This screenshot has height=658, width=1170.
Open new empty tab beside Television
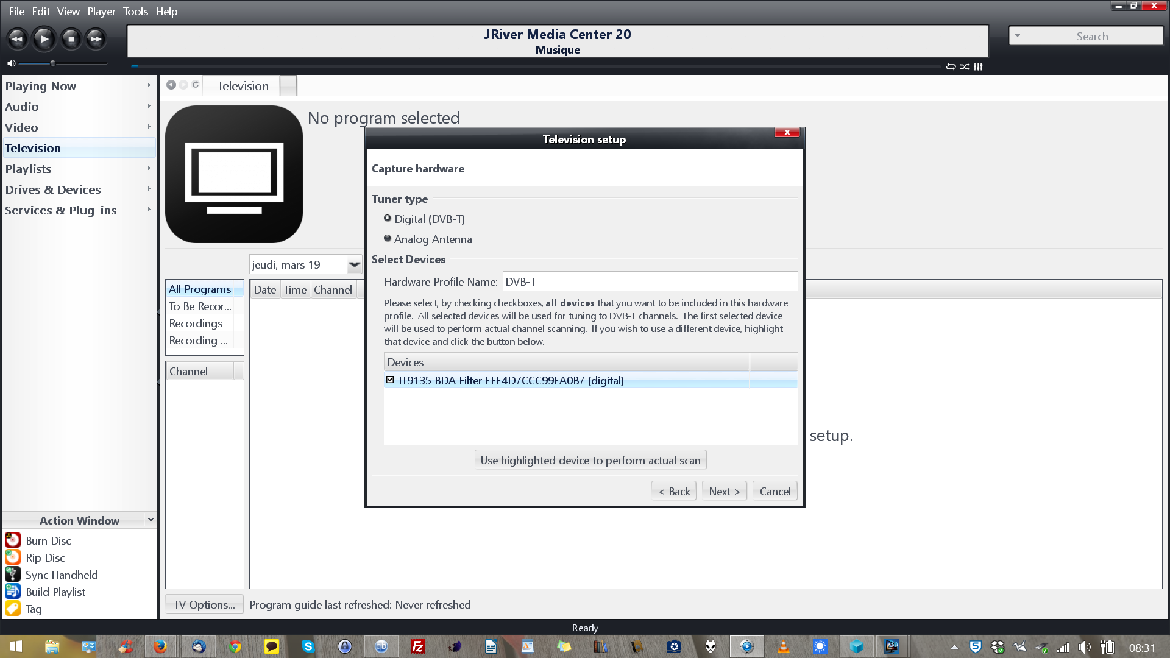pos(289,86)
